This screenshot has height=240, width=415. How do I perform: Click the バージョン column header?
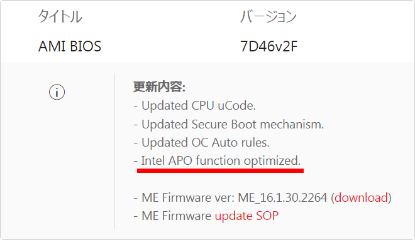point(268,16)
